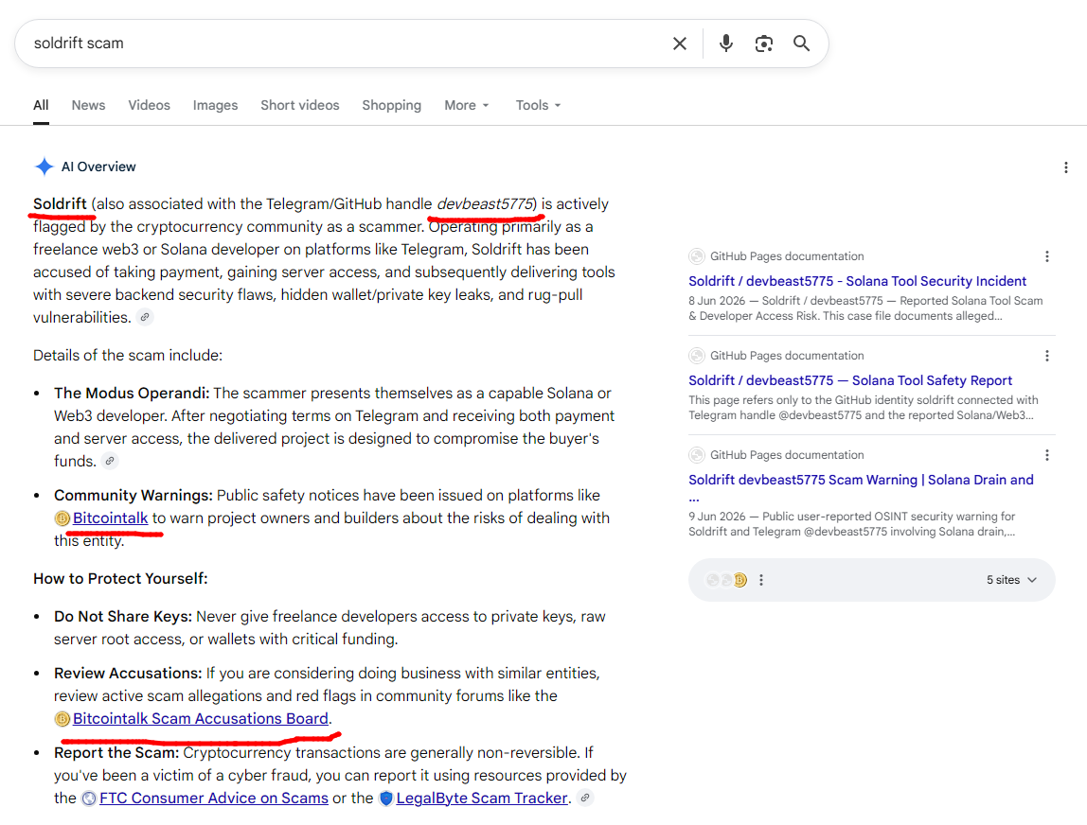Open FTC Consumer Advice on Scams link
This screenshot has height=825, width=1087.
[x=214, y=798]
